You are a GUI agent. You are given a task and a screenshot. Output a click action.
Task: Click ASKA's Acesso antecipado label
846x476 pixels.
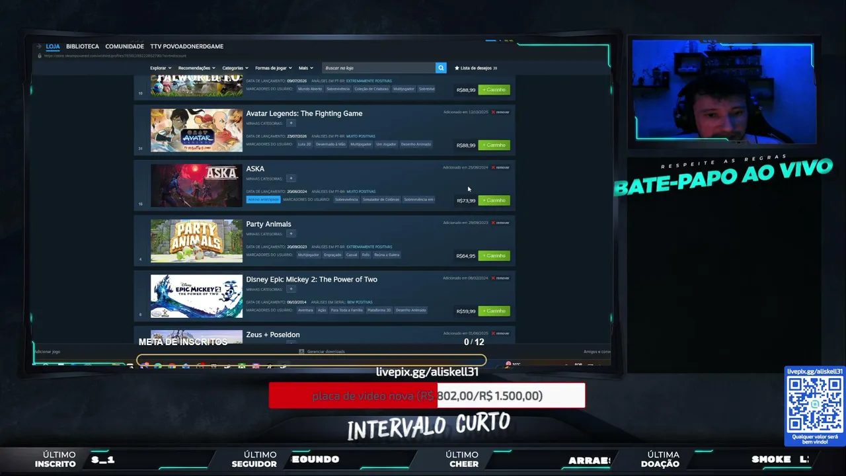tap(263, 200)
